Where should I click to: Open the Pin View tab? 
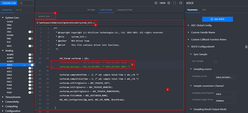91,10
